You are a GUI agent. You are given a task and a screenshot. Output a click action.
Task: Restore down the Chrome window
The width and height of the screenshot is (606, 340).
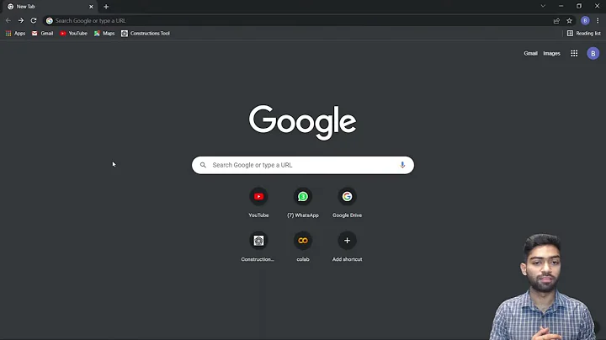579,6
